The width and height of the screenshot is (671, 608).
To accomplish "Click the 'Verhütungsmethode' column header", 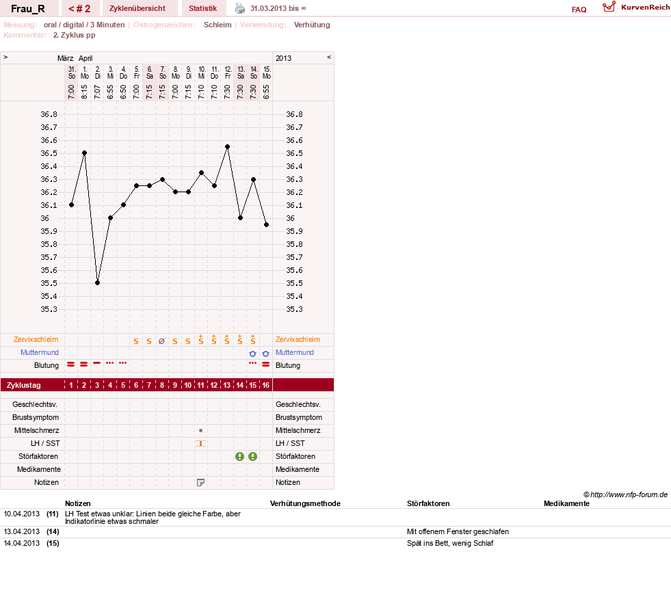I will [305, 503].
